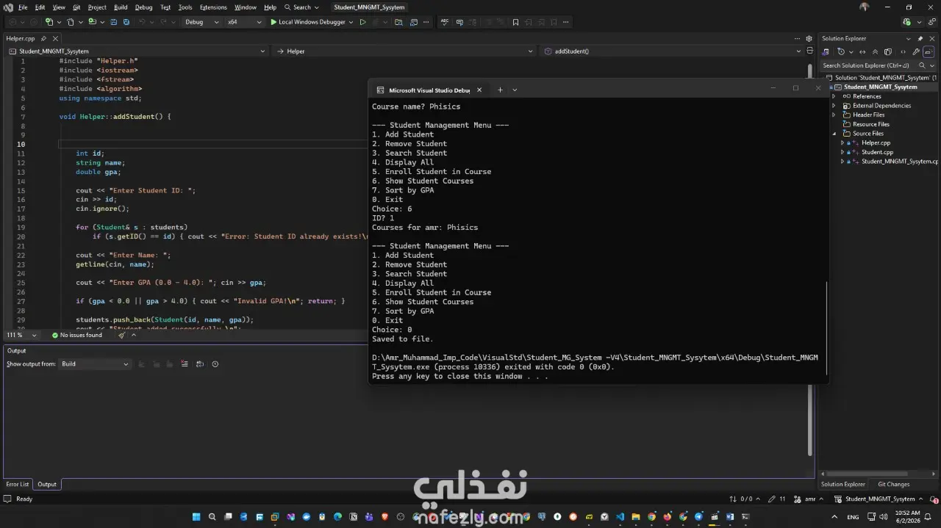This screenshot has width=941, height=528.
Task: Click the timestamp clock icon in Output
Action: [x=215, y=364]
